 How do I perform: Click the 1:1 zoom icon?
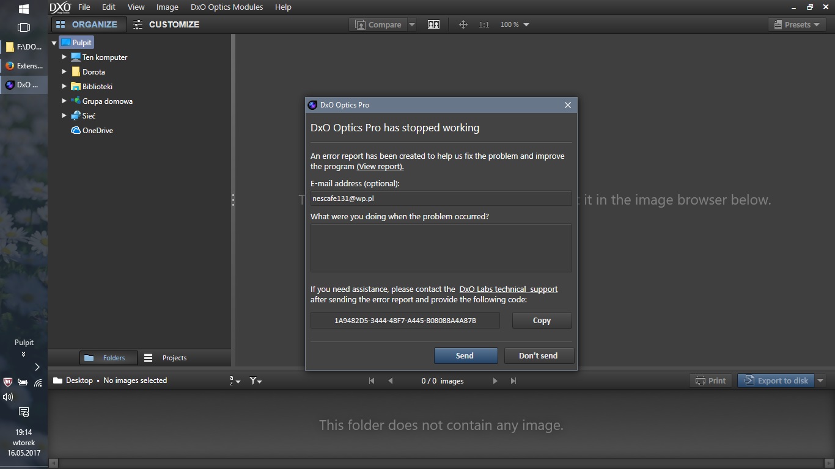click(484, 24)
